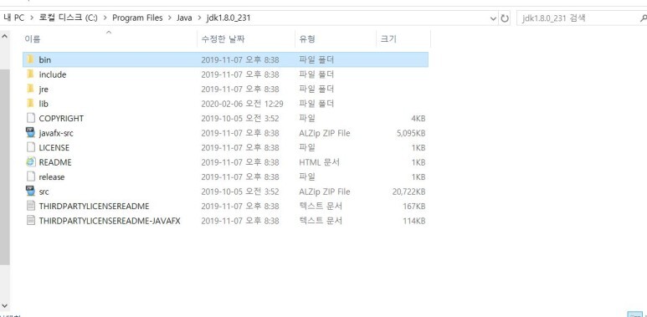Screen dimensions: 647x317
Task: Click the lib date 2020-02-06 오전 12:29
Action: [x=242, y=104]
